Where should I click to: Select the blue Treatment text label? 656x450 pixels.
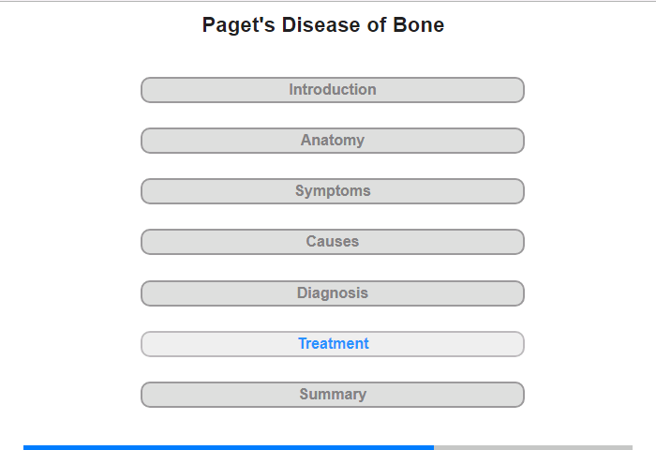[334, 344]
